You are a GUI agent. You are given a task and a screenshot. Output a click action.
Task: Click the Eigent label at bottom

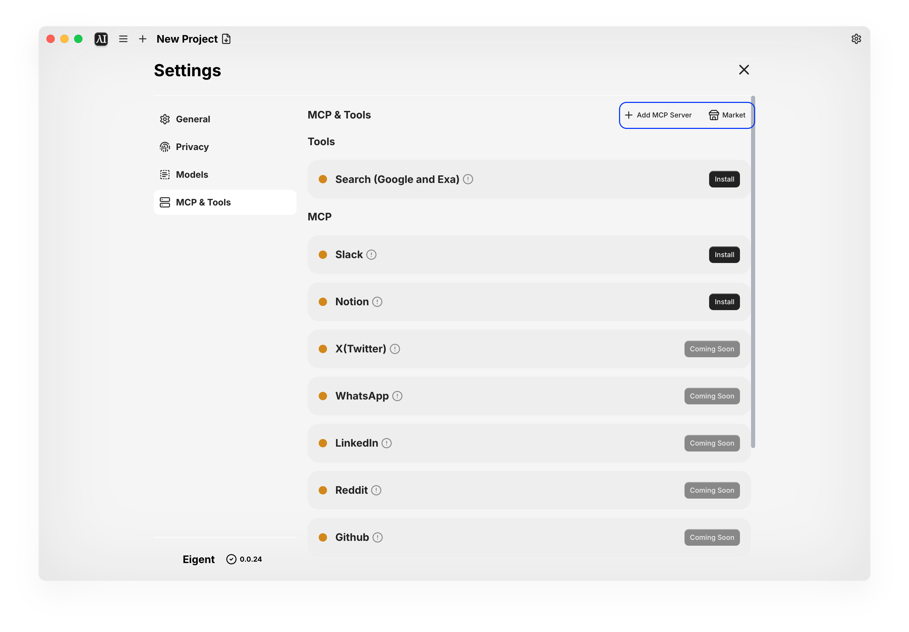(198, 559)
